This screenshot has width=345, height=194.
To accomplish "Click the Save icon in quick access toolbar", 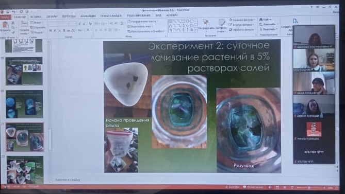I will [x=8, y=12].
